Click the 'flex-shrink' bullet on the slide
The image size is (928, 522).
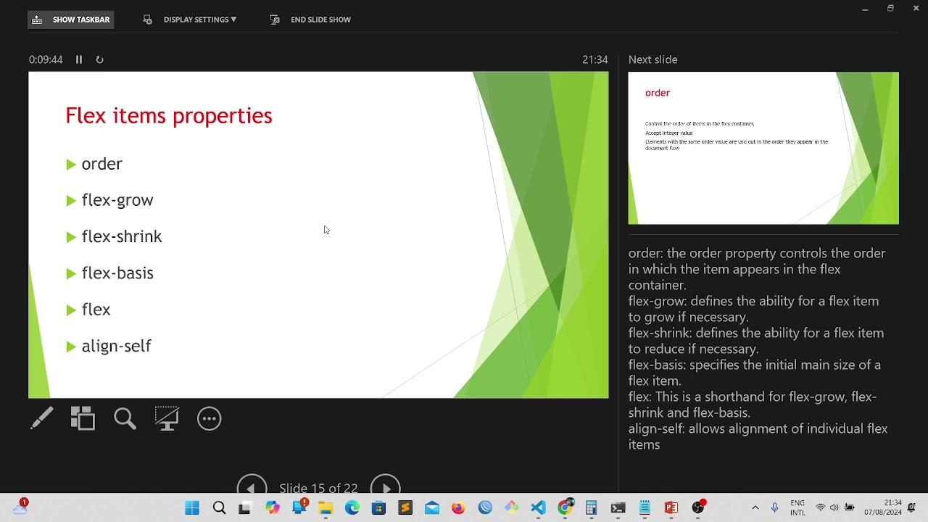tap(122, 236)
